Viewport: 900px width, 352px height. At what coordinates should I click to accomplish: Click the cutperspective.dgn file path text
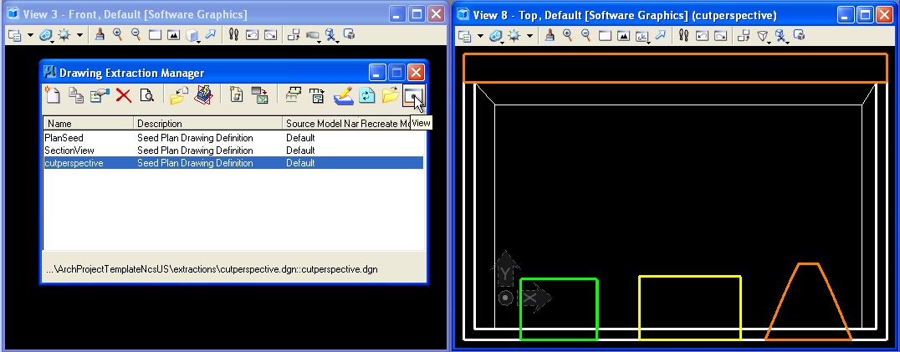(212, 269)
